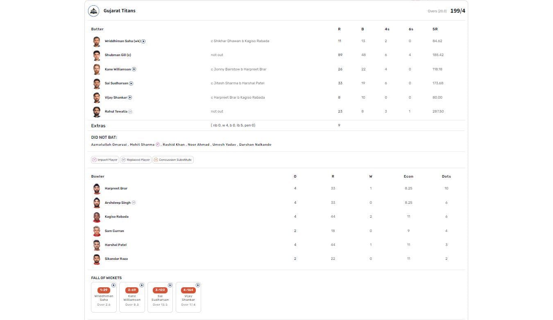Screen dimensions: 553x320
Task: Open Harpreet Brar's bowler profile link
Action: [x=116, y=189]
